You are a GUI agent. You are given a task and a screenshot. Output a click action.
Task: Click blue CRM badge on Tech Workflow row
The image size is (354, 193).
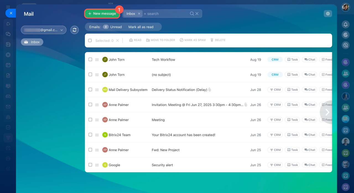click(x=275, y=60)
